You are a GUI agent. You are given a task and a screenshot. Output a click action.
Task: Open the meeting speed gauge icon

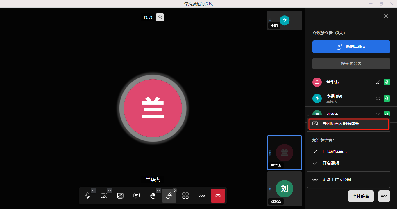(160, 17)
